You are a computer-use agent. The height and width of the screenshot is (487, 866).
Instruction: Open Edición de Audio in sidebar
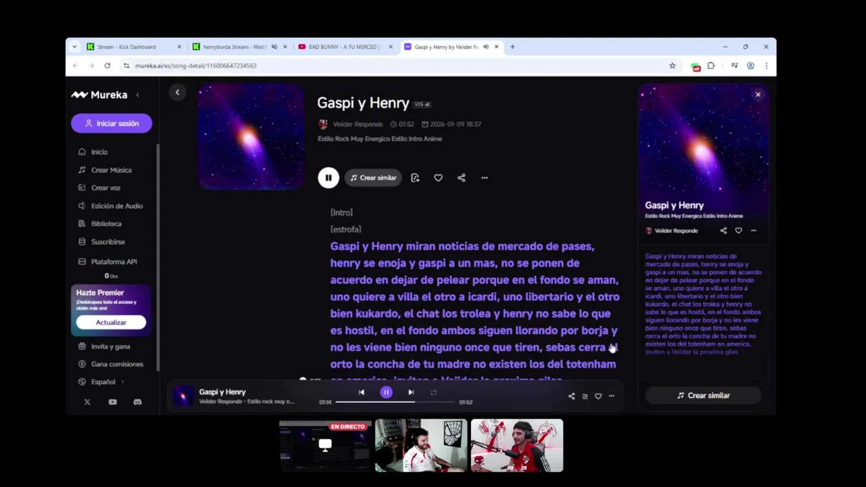pos(110,206)
